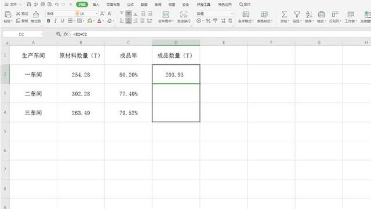Switch to the Page Layout tab

point(113,5)
